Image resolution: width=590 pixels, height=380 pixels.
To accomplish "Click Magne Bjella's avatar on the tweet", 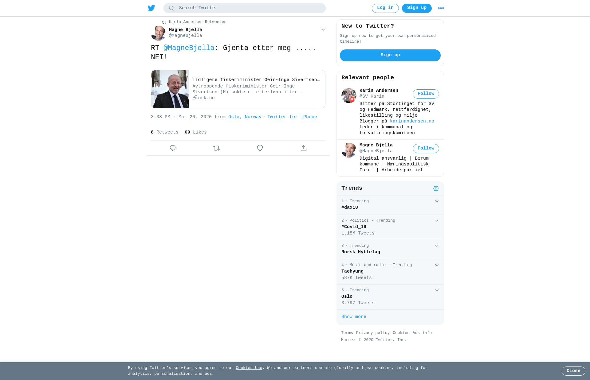I will pos(158,33).
